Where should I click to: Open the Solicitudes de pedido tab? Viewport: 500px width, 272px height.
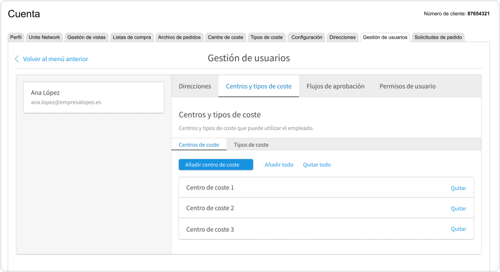click(438, 37)
